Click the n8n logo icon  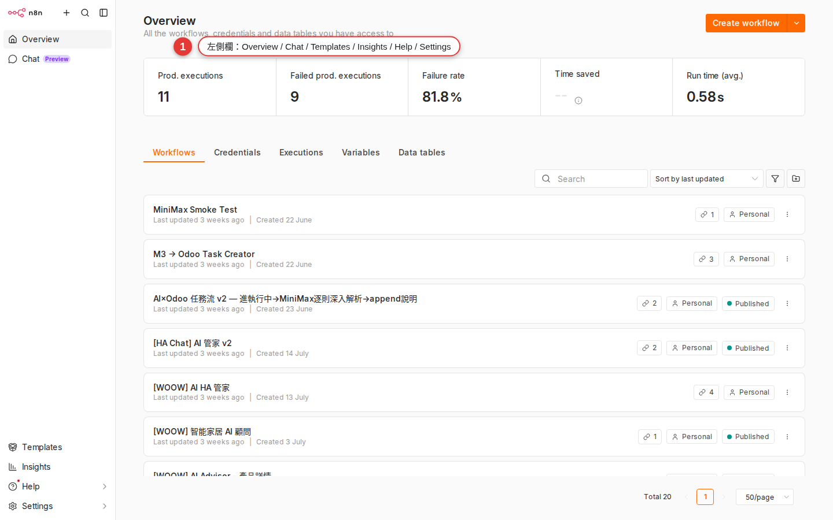tap(17, 13)
